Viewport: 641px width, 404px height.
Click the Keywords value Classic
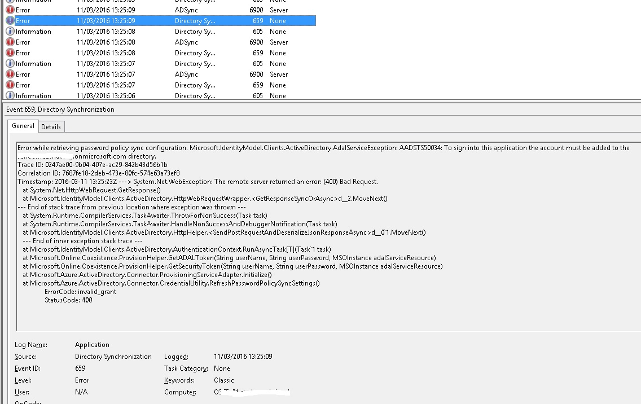(223, 380)
